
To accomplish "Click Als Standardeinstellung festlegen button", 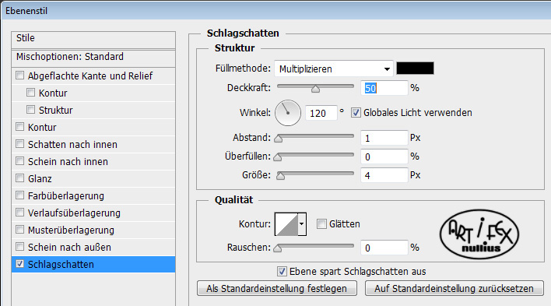I will 277,288.
